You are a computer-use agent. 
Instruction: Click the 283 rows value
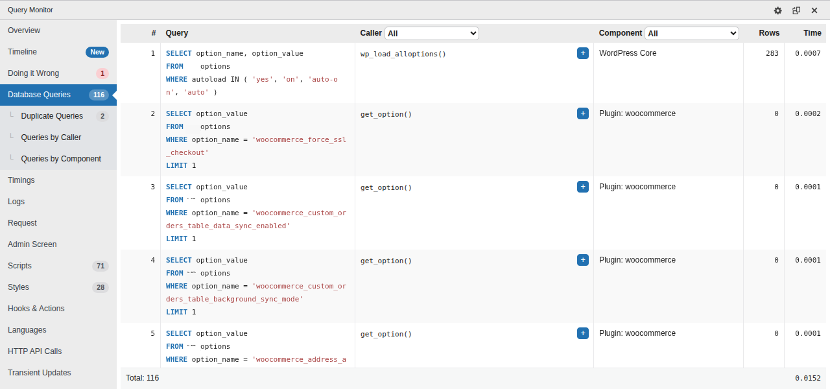(x=772, y=54)
